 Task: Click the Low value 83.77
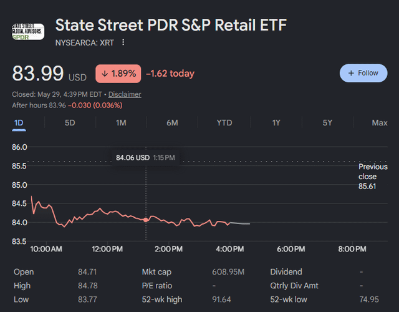point(87,300)
